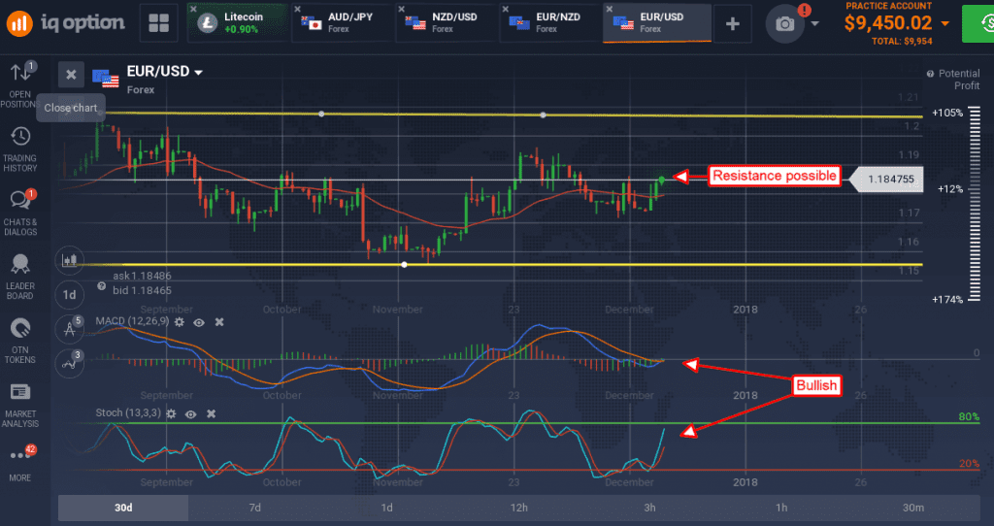994x526 pixels.
Task: Close the Litecoin tab
Action: click(x=194, y=10)
